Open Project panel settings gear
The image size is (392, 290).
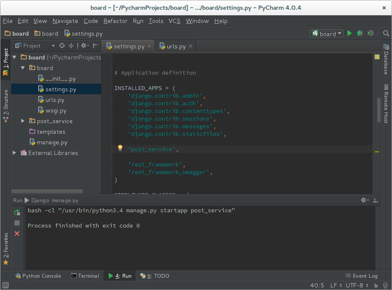point(84,46)
